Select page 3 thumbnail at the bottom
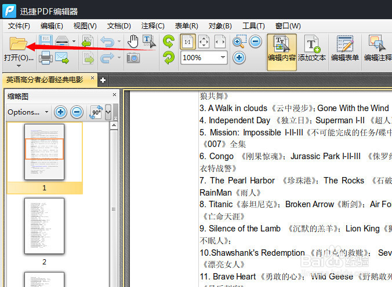This screenshot has width=392, height=287. (45, 279)
